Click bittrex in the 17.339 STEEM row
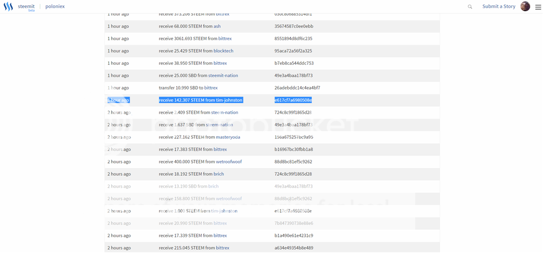Image resolution: width=550 pixels, height=276 pixels. pyautogui.click(x=220, y=236)
